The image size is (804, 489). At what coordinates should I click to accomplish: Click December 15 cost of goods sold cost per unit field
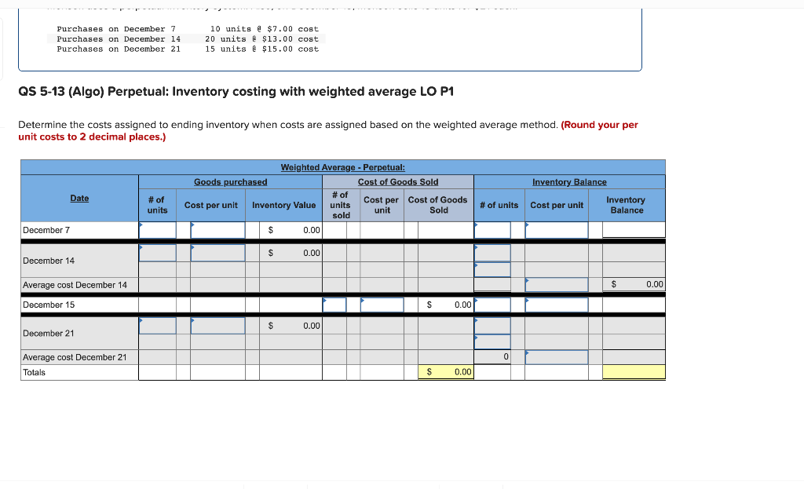click(382, 305)
